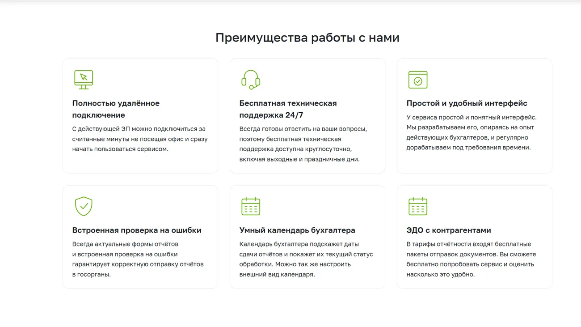Viewport: 581px width, 327px height.
Task: Click the window with checkmark icon
Action: [x=418, y=80]
